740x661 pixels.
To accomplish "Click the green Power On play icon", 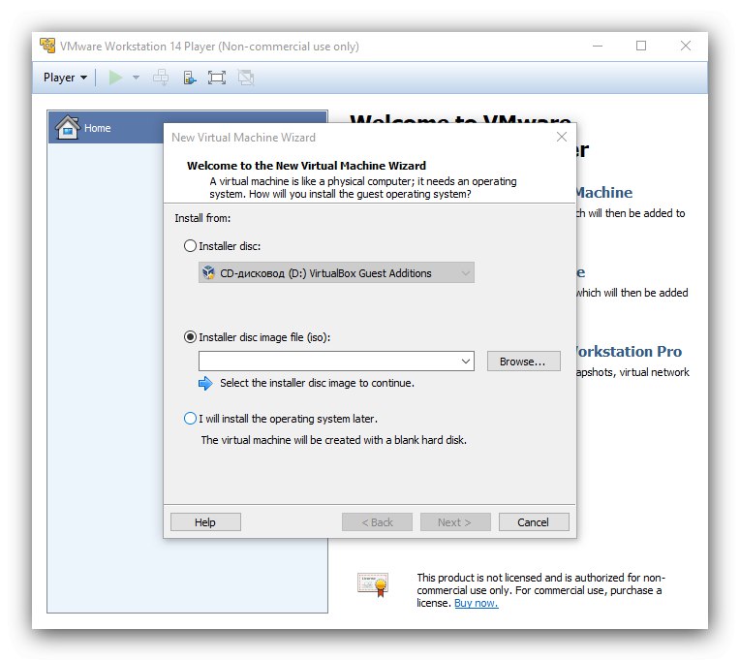I will (x=115, y=78).
